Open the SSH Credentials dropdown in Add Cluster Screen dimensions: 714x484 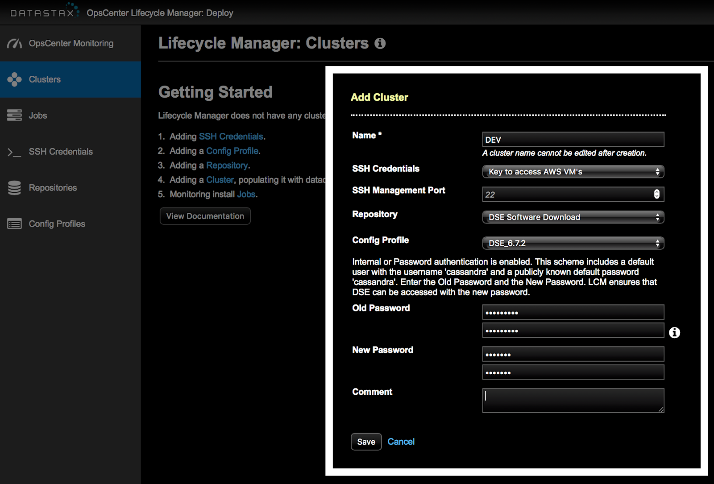[x=573, y=172]
